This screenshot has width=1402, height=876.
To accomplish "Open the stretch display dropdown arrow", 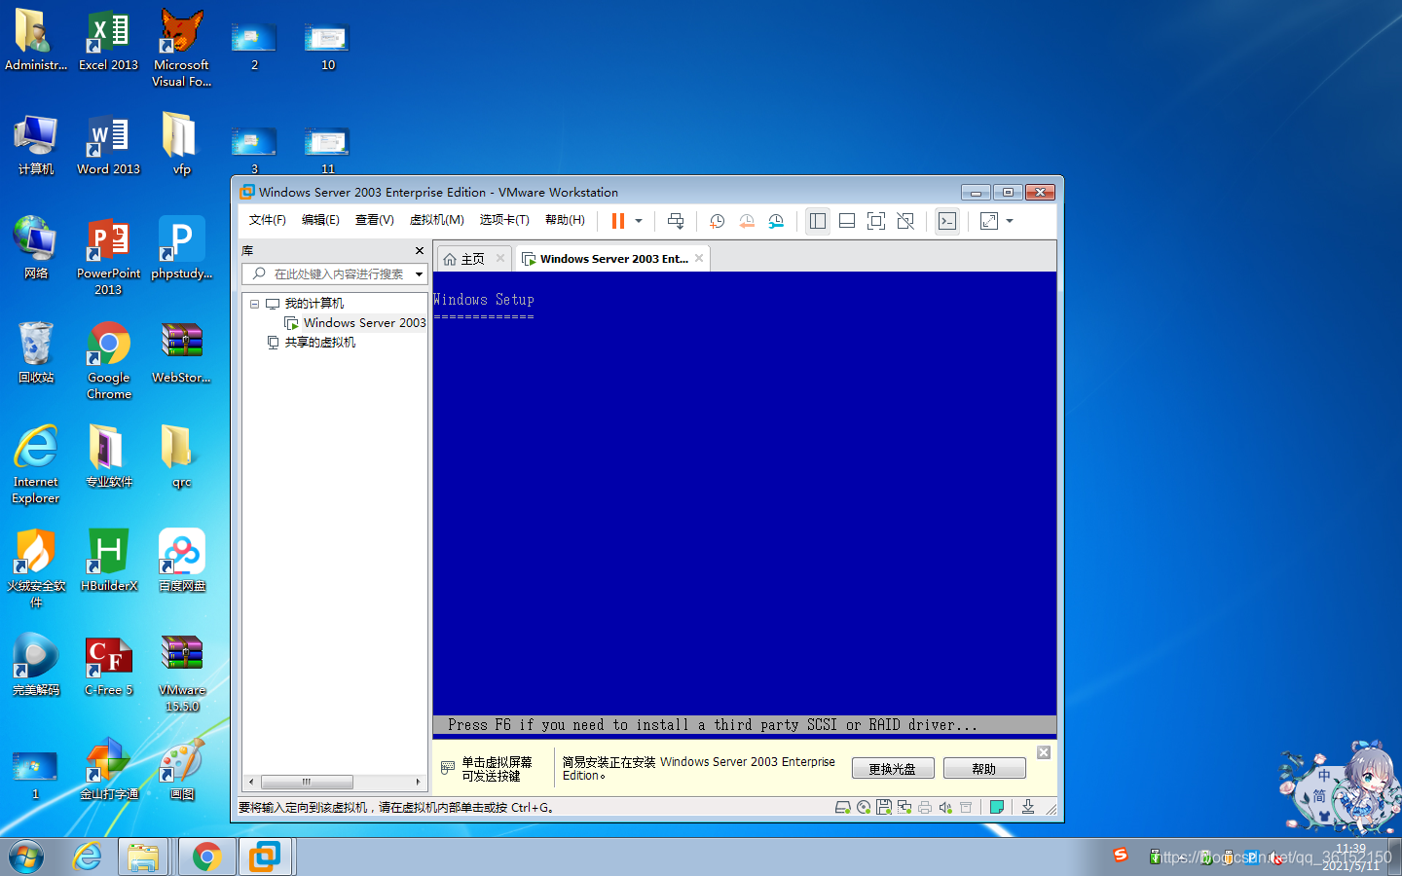I will pos(1010,221).
